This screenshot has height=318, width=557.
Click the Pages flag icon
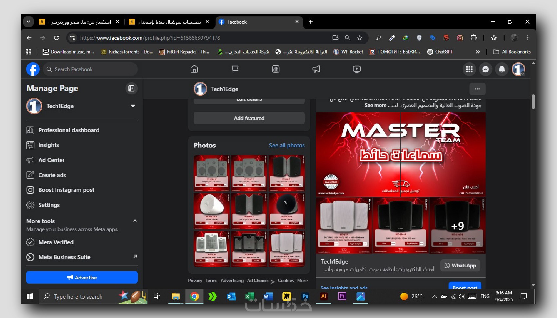point(235,69)
